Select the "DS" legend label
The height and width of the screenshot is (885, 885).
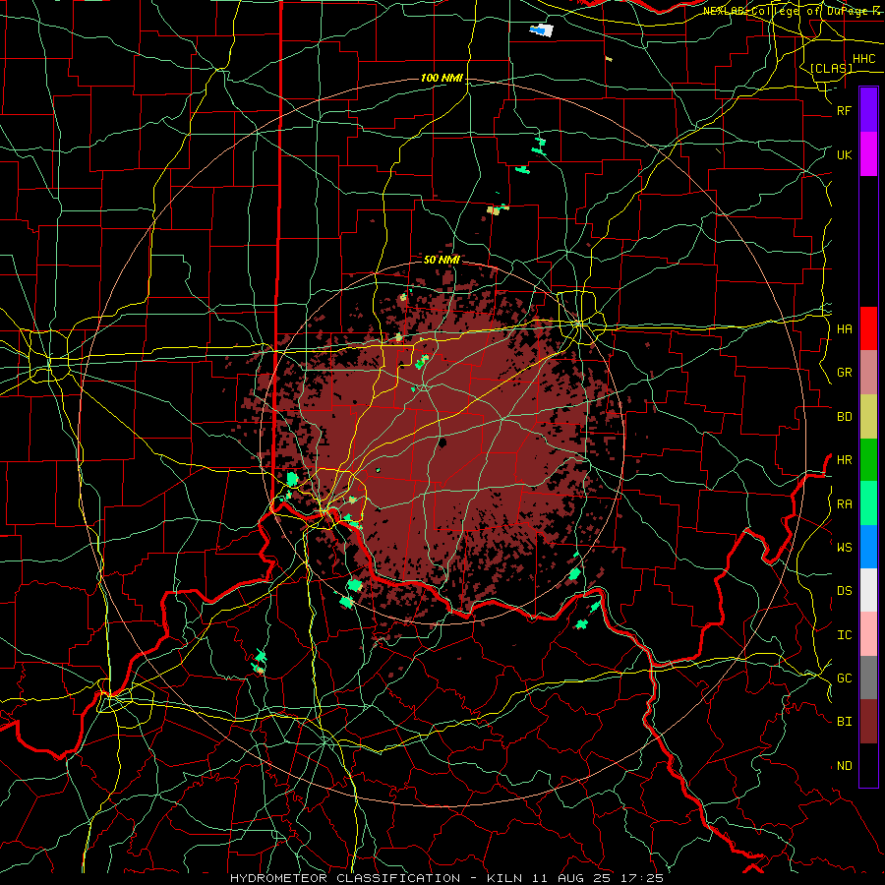(x=845, y=591)
